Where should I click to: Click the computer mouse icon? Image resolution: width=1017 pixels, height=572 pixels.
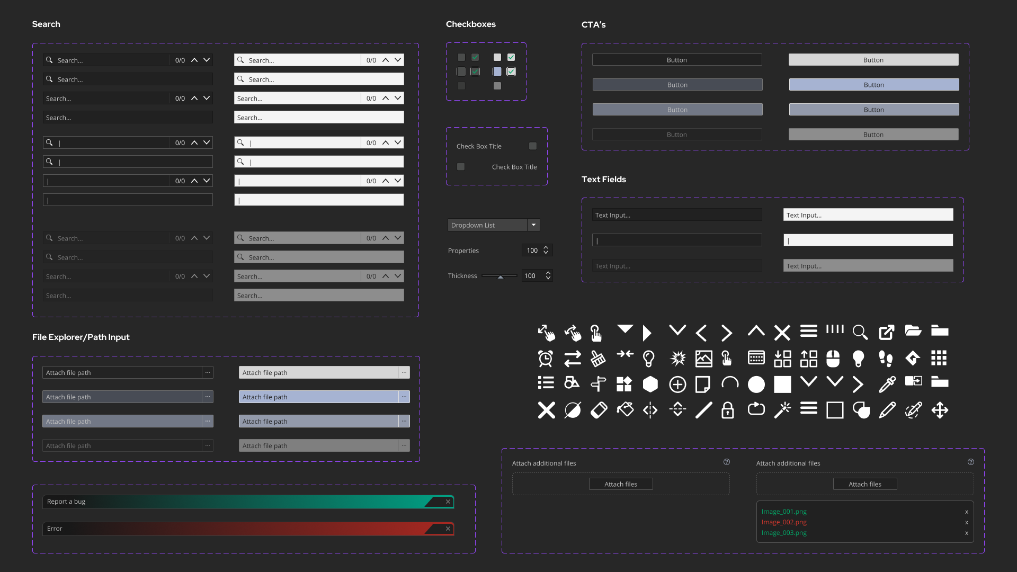coord(833,359)
